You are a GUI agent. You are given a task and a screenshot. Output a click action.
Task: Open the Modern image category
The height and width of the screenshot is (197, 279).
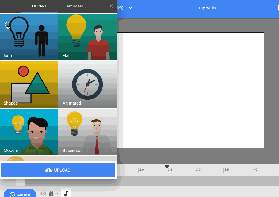[x=29, y=132]
